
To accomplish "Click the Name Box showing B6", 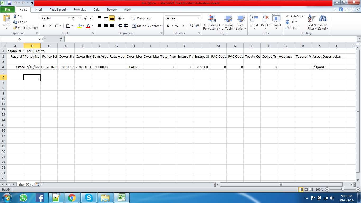I will pos(19,39).
